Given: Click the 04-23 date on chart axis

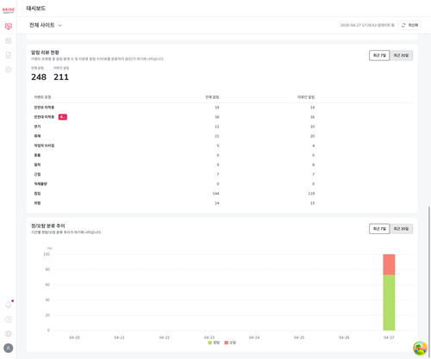Looking at the screenshot, I should [209, 337].
